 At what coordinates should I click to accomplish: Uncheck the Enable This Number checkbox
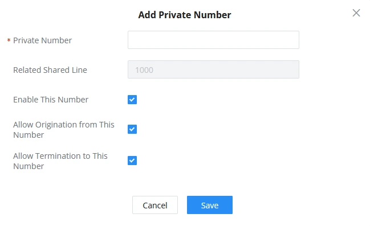132,100
